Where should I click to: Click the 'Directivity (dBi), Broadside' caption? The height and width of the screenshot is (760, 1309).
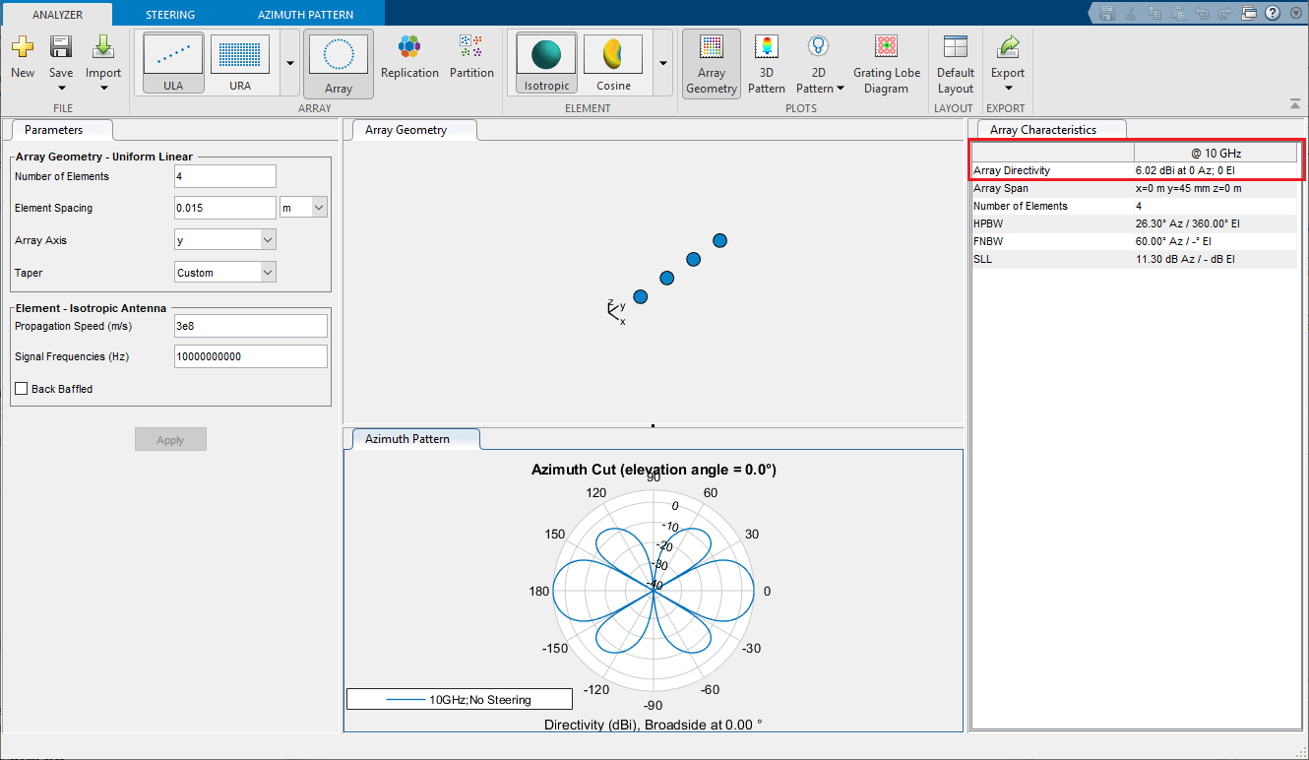pos(654,725)
